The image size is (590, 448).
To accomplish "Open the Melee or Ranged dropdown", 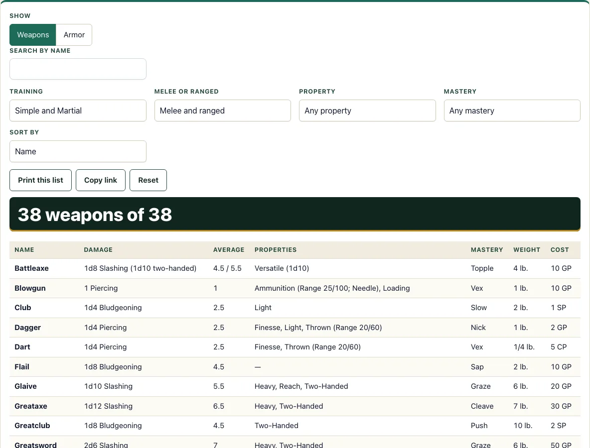I will pos(222,111).
